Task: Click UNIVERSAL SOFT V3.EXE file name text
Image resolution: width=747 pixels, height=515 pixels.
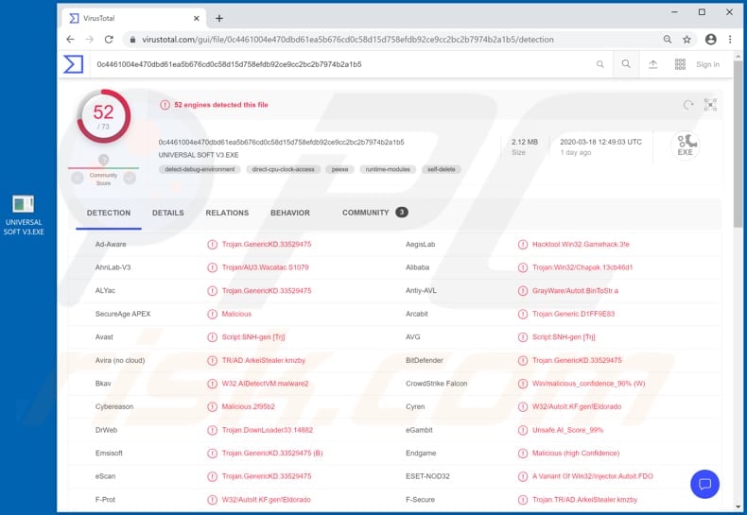Action: 199,155
